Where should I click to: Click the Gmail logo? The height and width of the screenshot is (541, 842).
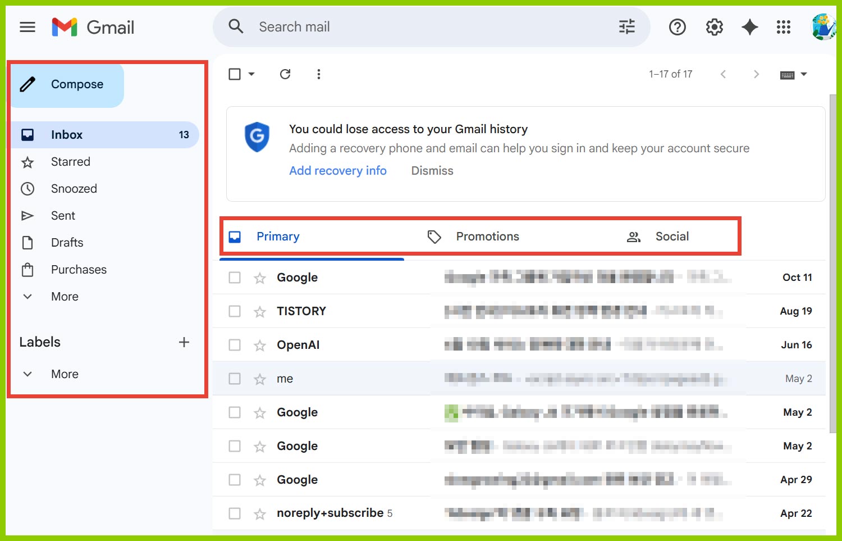point(93,27)
